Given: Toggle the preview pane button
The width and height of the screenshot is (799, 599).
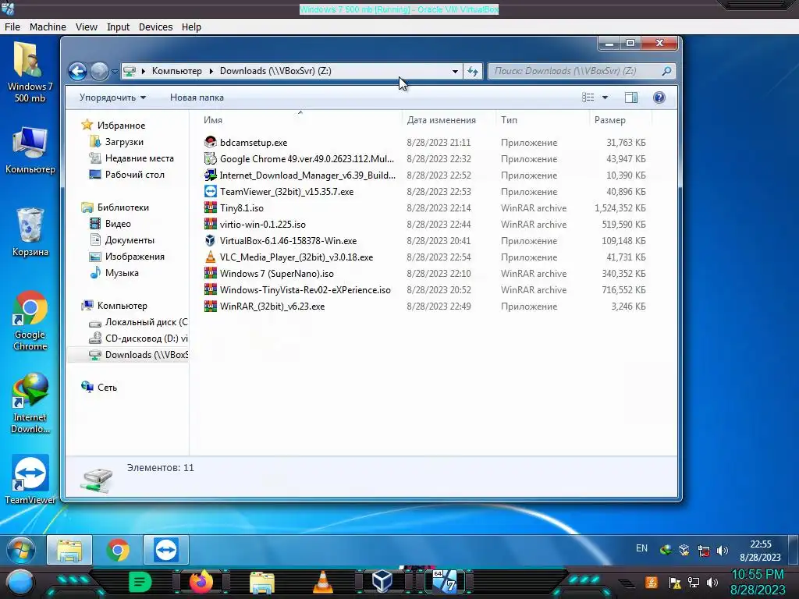Looking at the screenshot, I should point(630,97).
